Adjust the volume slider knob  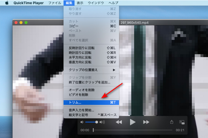point(97,122)
